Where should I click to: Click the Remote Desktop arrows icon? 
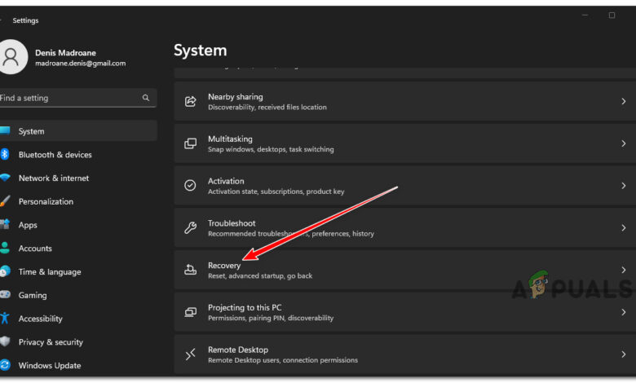pos(190,354)
